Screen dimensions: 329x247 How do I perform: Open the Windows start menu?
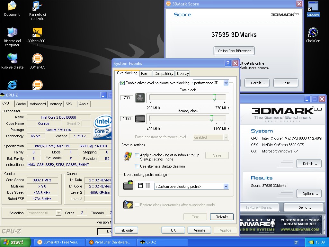coord(15,242)
